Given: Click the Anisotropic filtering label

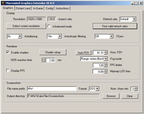Looking at the screenshot, I should click(75, 36).
